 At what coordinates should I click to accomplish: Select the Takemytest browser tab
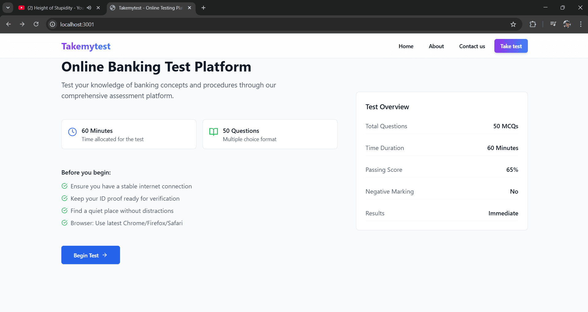151,8
